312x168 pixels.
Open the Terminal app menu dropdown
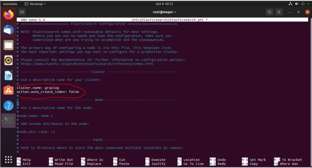pyautogui.click(x=35, y=4)
